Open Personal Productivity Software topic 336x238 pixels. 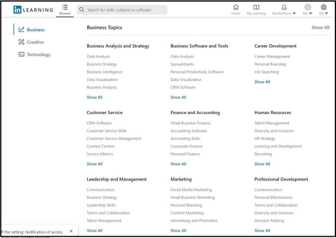197,72
